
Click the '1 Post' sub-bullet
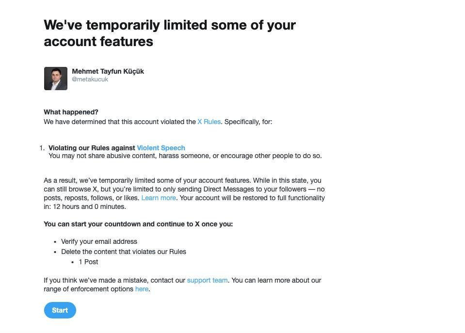coord(88,262)
